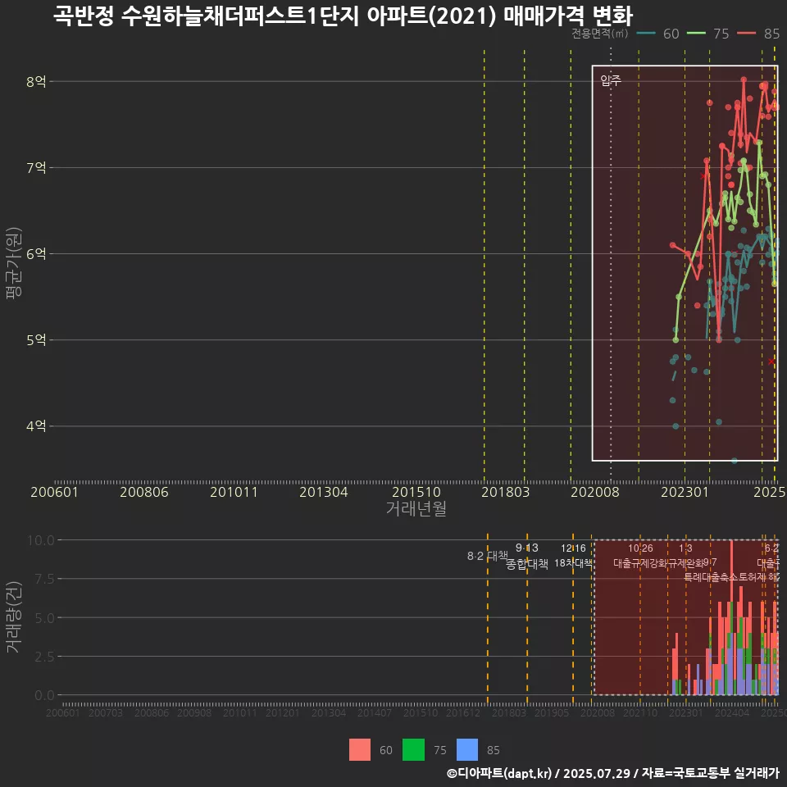Click the 0.0 volume axis label
Viewport: 787px width, 787px height.
click(44, 695)
